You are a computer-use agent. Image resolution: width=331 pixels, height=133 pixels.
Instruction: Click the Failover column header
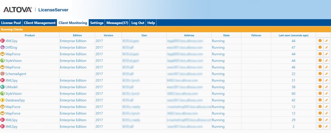coord(256,35)
